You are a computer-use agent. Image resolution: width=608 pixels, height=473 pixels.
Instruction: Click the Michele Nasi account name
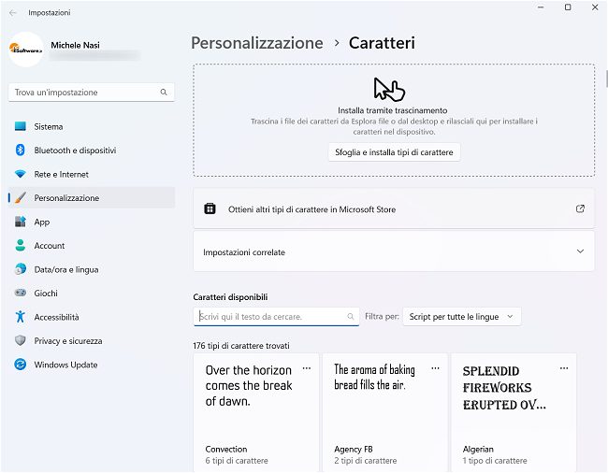(x=75, y=45)
